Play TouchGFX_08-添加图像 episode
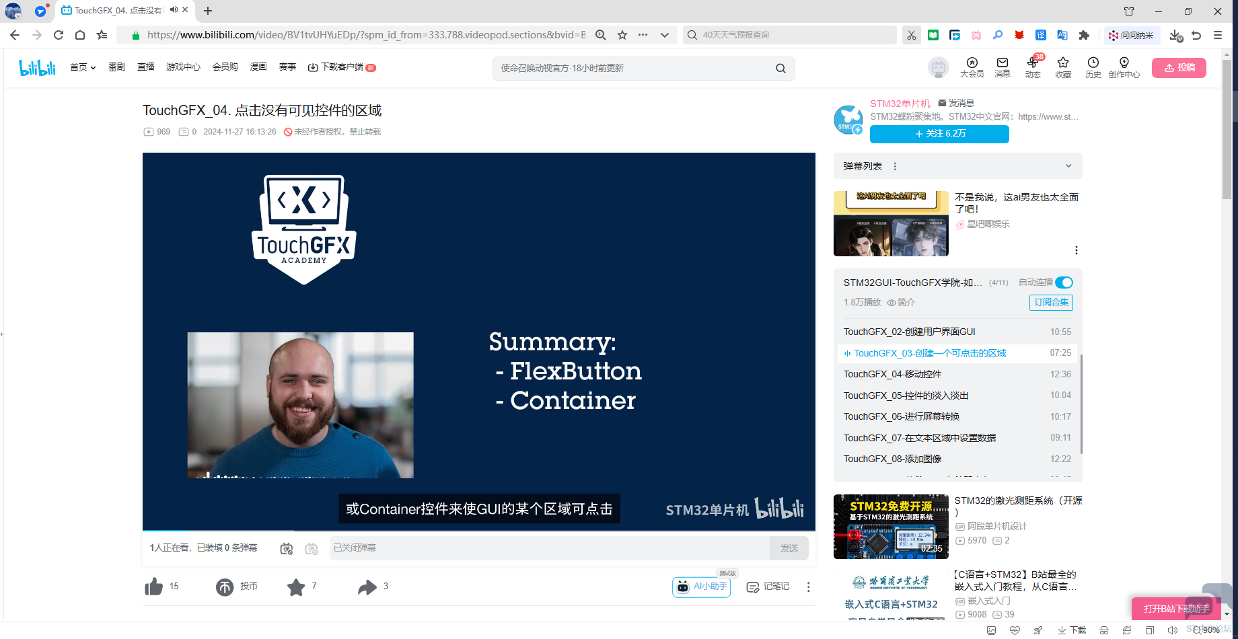1238x639 pixels. pyautogui.click(x=957, y=459)
